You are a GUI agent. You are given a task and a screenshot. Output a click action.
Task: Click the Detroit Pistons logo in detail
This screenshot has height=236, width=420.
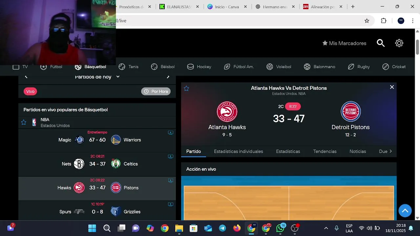pos(351,111)
